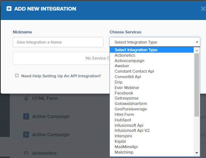
Task: Open first Active Campaign integration in background
Action: coord(51,117)
